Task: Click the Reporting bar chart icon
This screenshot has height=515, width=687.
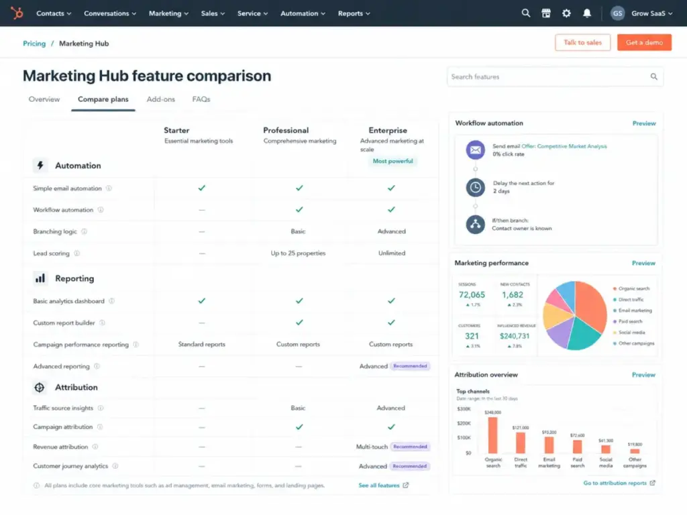Action: [x=40, y=278]
